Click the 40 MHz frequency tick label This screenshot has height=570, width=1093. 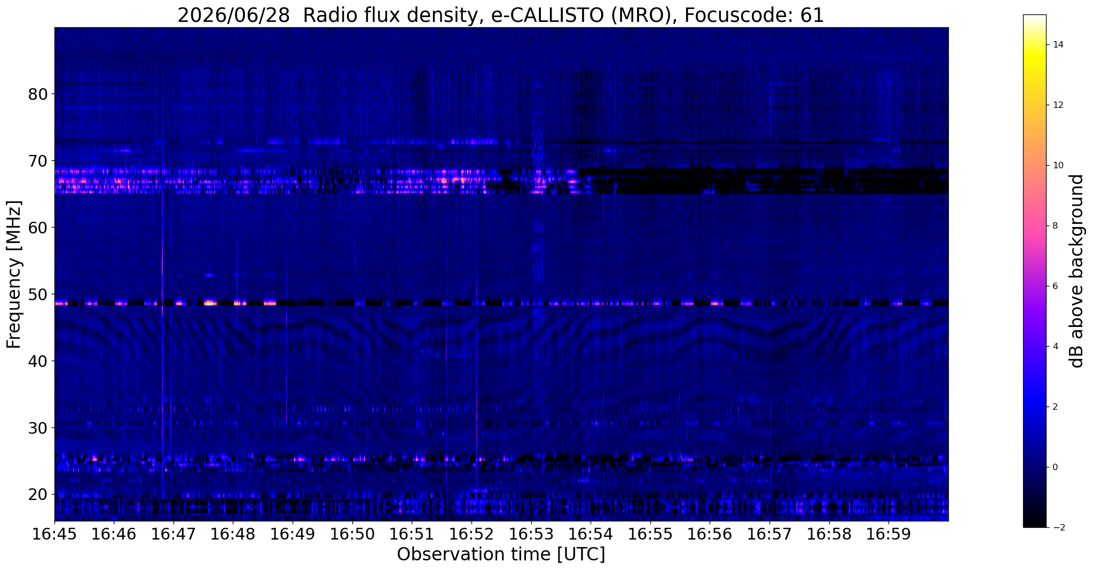tap(38, 361)
